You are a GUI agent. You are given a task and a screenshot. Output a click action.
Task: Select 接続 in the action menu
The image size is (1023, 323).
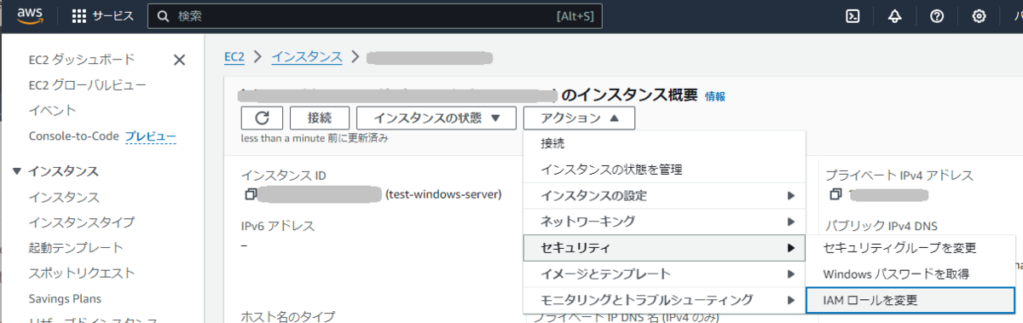pyautogui.click(x=664, y=144)
